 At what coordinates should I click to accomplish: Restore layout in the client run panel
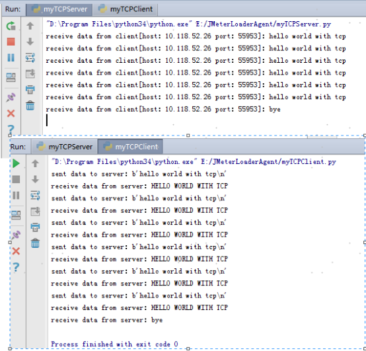click(16, 215)
